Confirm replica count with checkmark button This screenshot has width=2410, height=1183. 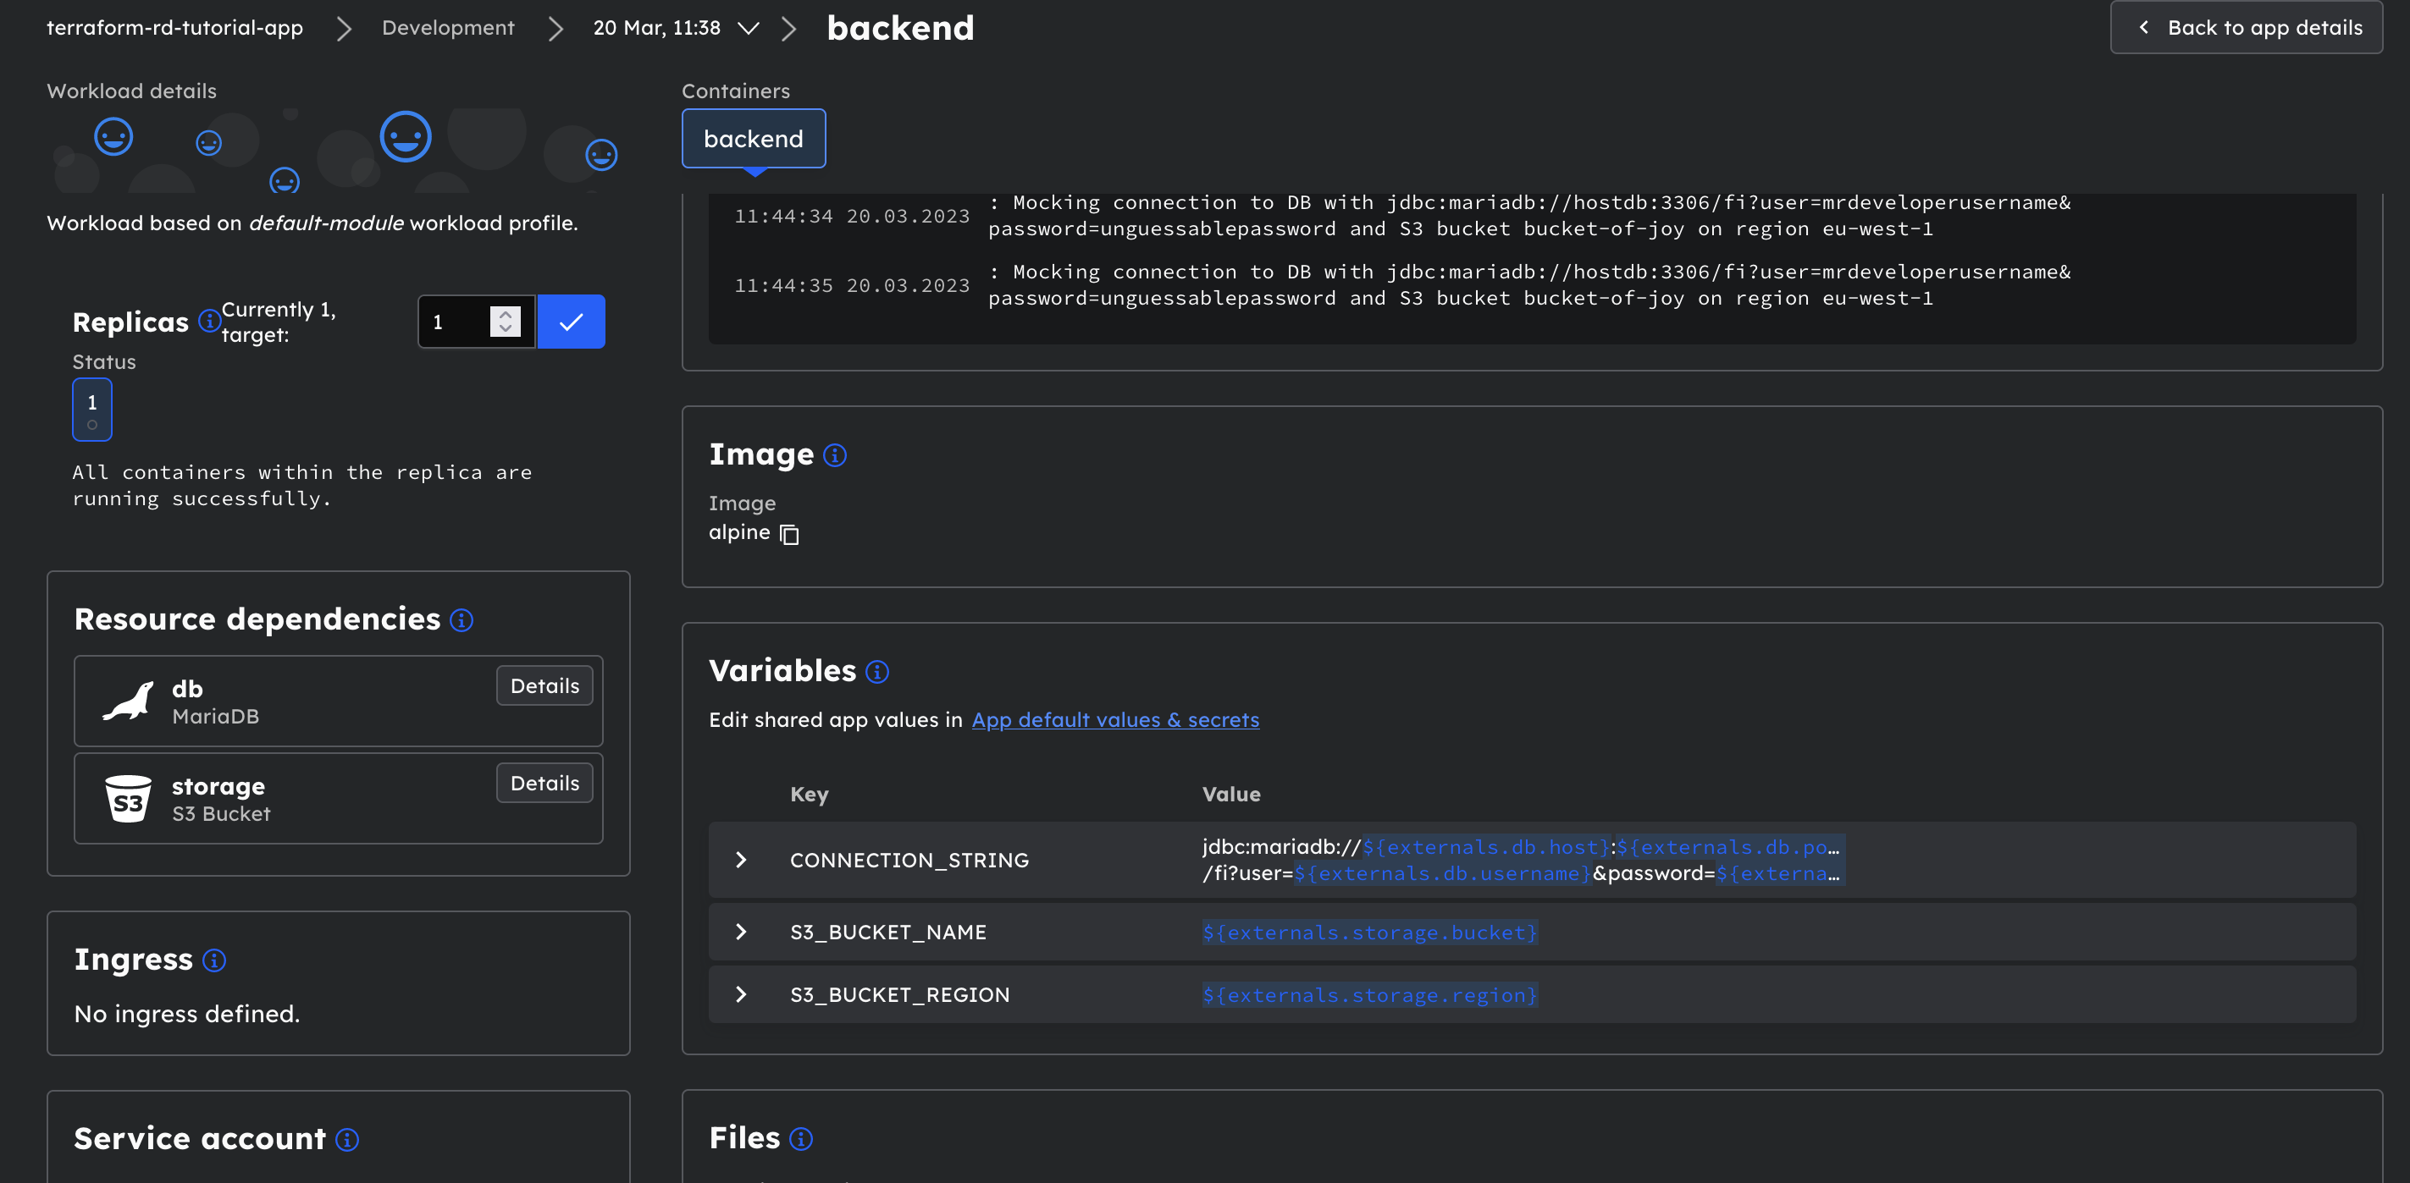click(571, 322)
